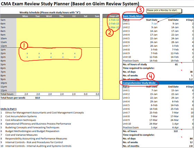This screenshot has height=148, width=194.
Task: Select the Monday 2pm study cell marked x
Action: (x=27, y=53)
